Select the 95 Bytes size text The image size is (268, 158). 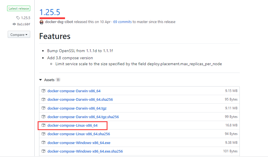coord(231,99)
